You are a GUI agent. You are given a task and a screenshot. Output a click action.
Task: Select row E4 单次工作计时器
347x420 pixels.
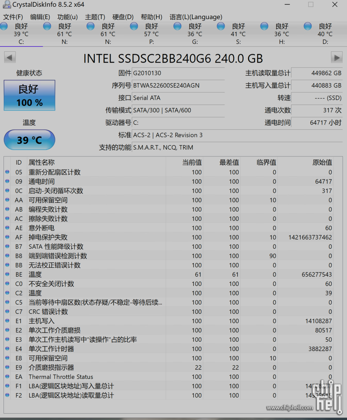click(x=169, y=349)
